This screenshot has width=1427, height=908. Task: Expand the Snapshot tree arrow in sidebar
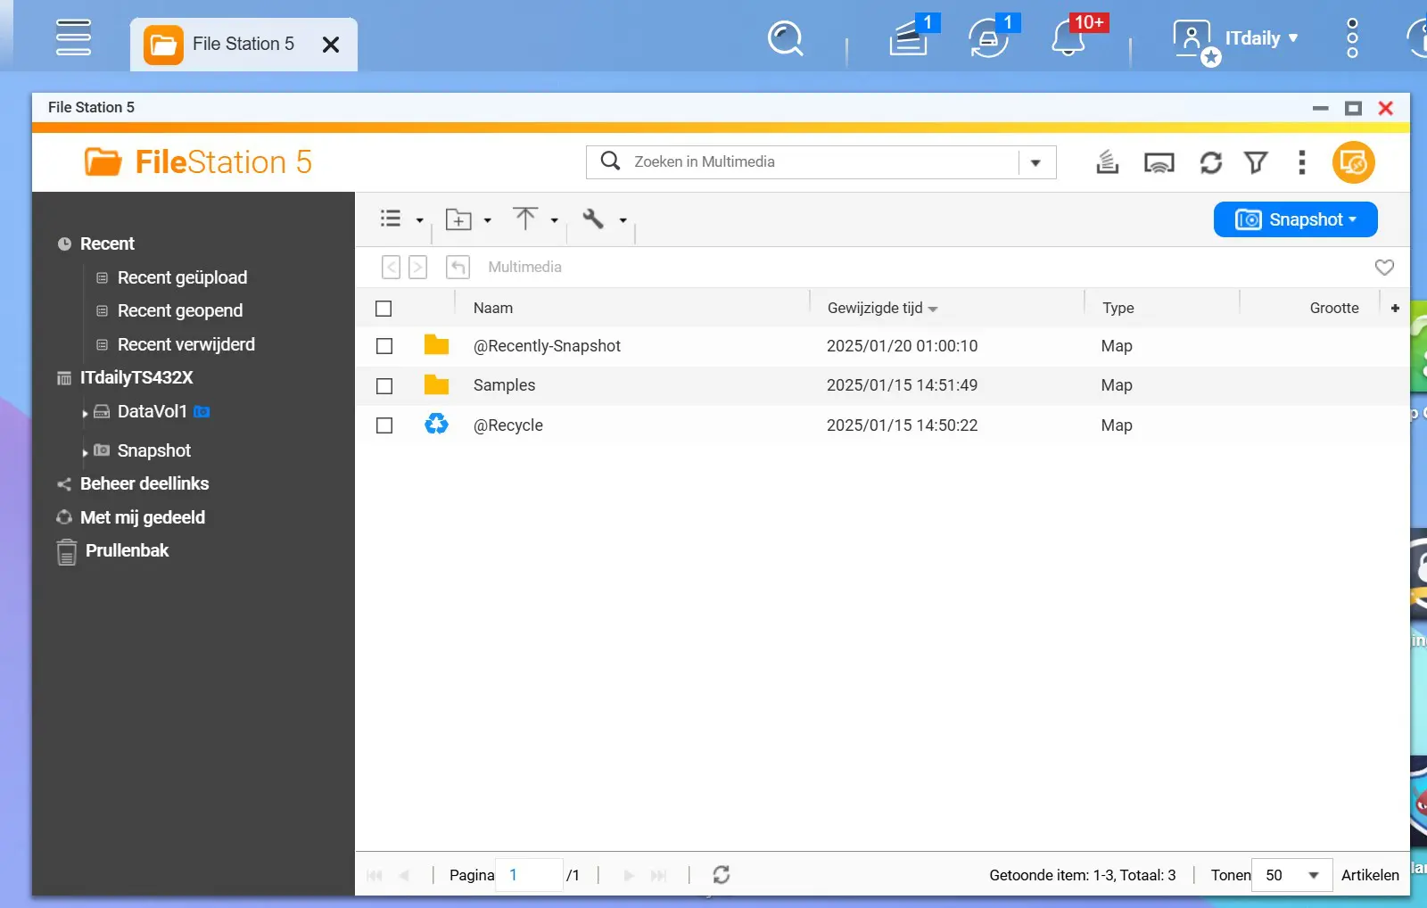pyautogui.click(x=85, y=452)
